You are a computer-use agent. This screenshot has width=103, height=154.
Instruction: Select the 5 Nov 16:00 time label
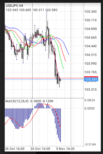pos(65,149)
